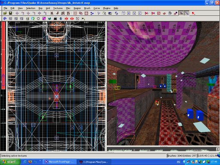Click the X-axis rotate toolbar icon

coord(23,13)
